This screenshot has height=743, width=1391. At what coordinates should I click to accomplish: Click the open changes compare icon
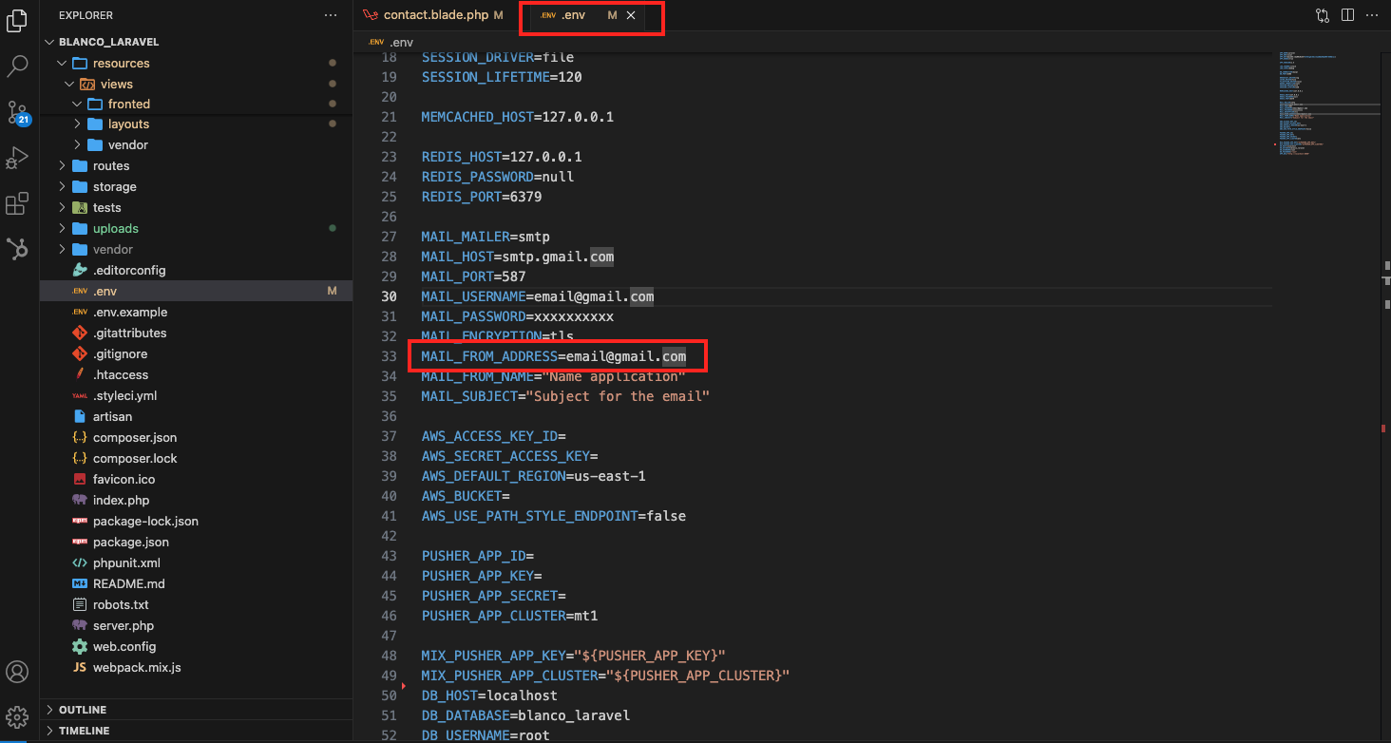coord(1323,15)
